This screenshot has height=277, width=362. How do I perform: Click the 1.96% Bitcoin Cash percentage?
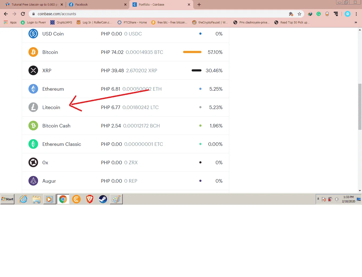coord(216,126)
